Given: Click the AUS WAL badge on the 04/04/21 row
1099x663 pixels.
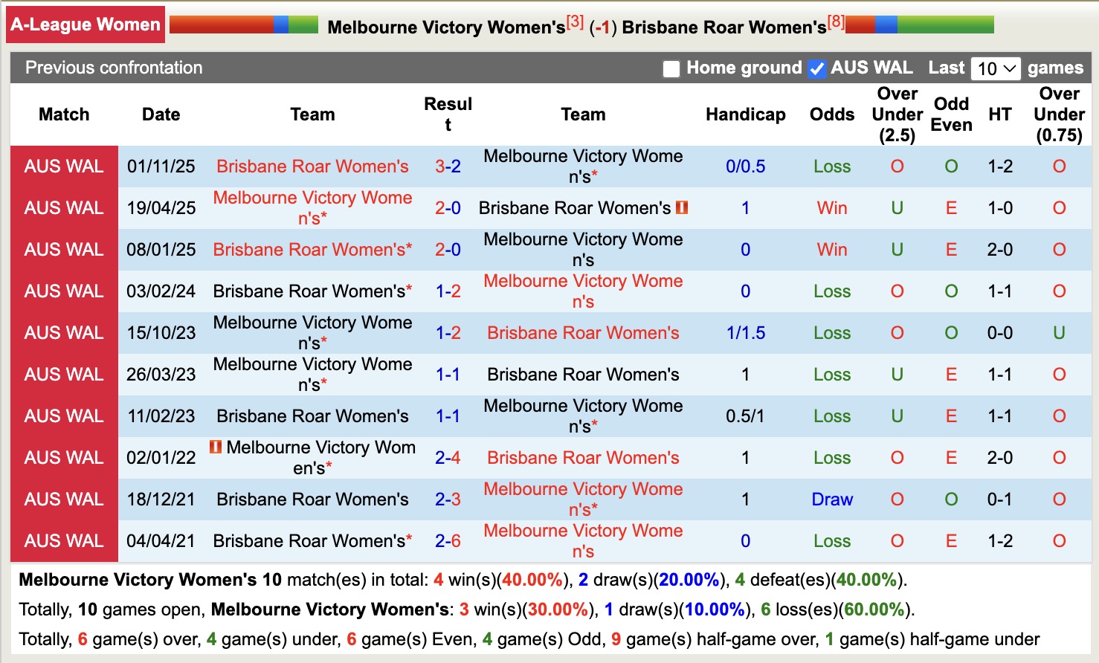Looking at the screenshot, I should tap(64, 540).
